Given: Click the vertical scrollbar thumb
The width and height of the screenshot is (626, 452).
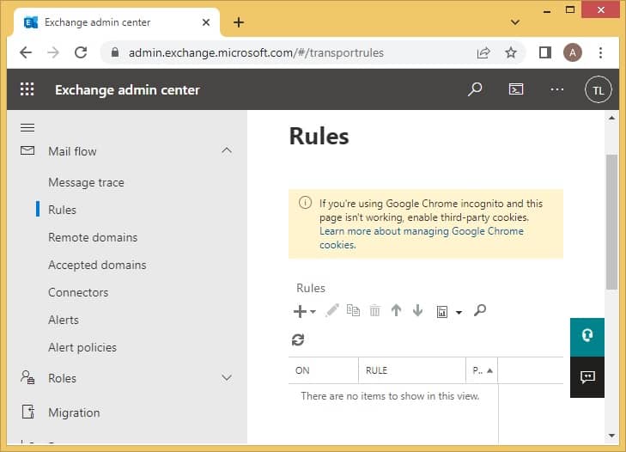Looking at the screenshot, I should [611, 222].
